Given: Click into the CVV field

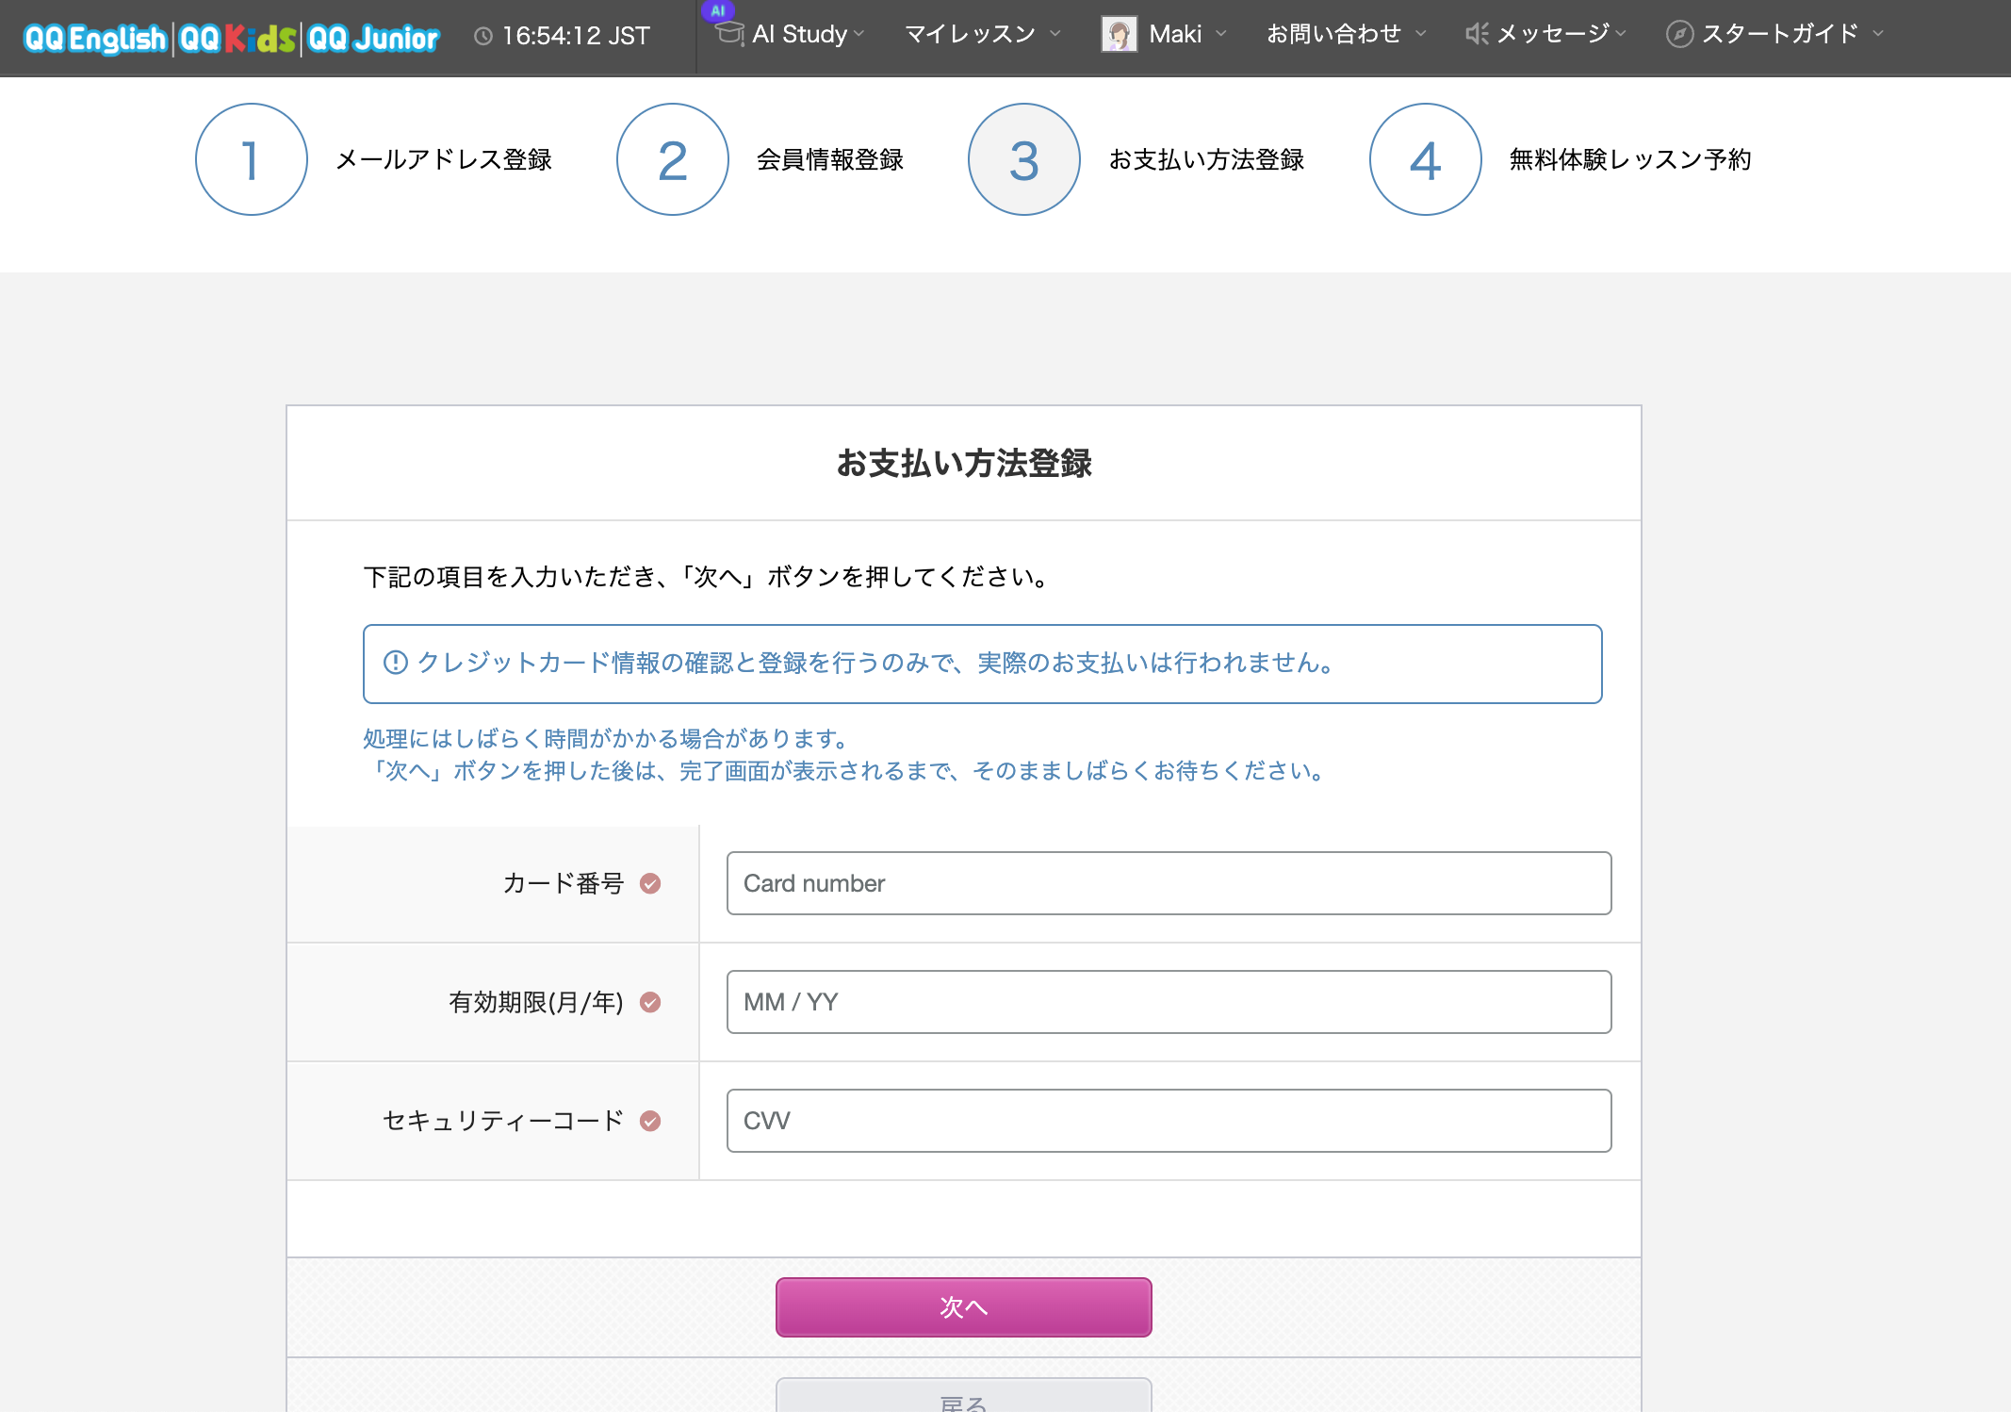Looking at the screenshot, I should [1169, 1121].
